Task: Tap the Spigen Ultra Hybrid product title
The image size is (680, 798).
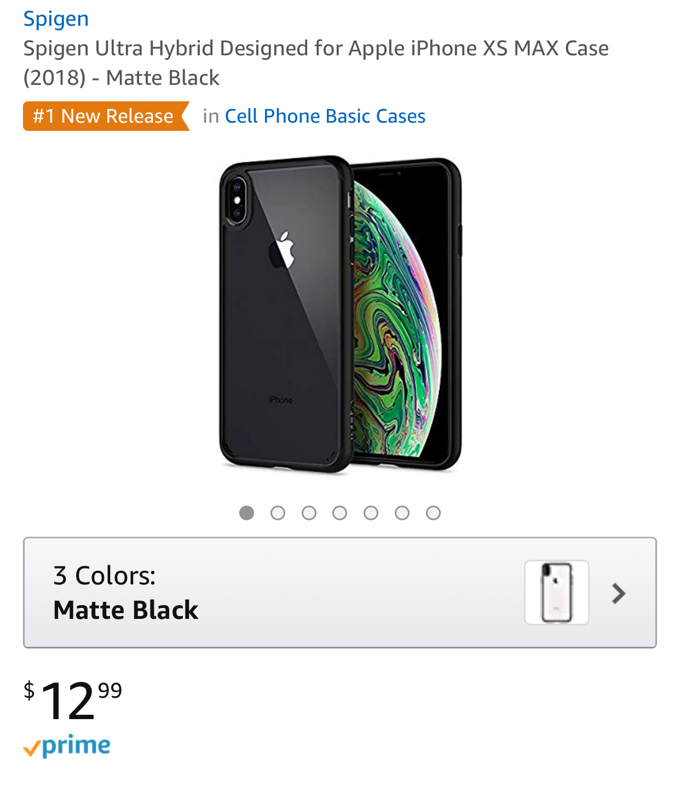Action: click(315, 62)
